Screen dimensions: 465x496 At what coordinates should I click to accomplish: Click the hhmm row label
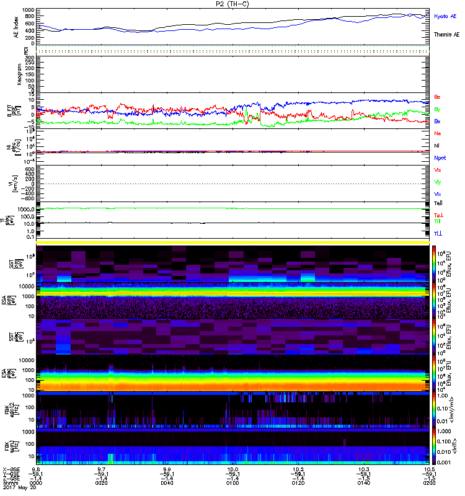point(11,483)
